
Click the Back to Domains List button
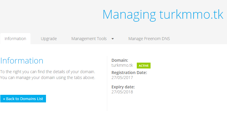coord(23,99)
